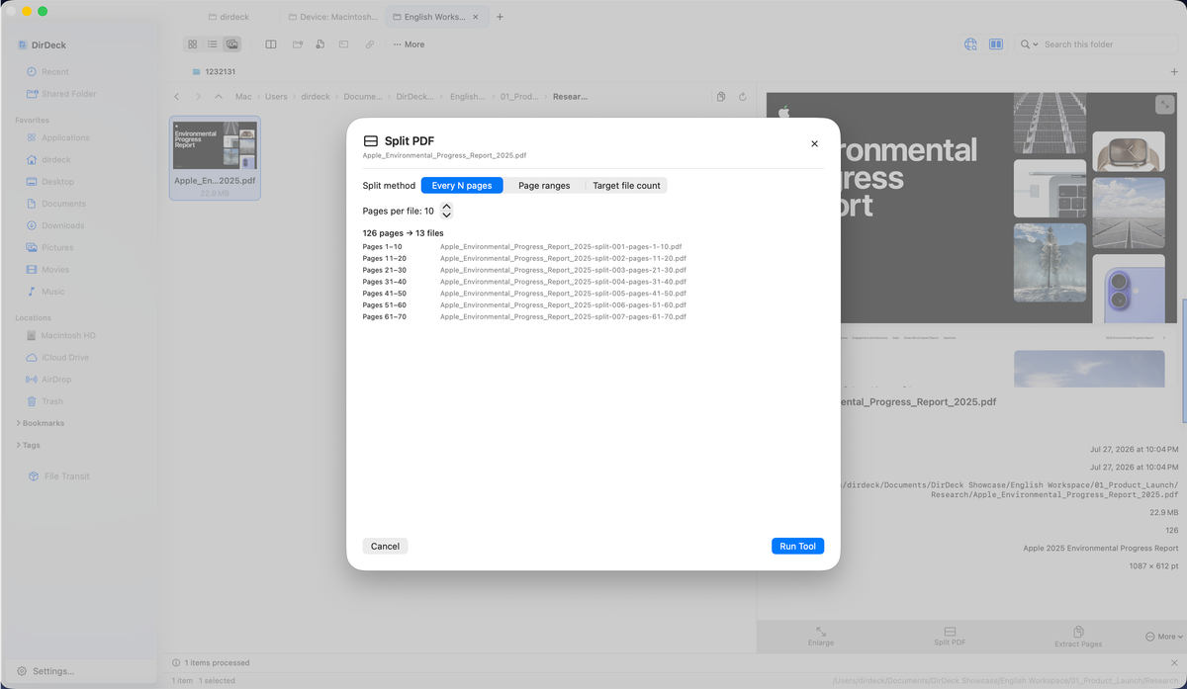Open search options dropdown
The width and height of the screenshot is (1187, 689).
pos(1030,44)
